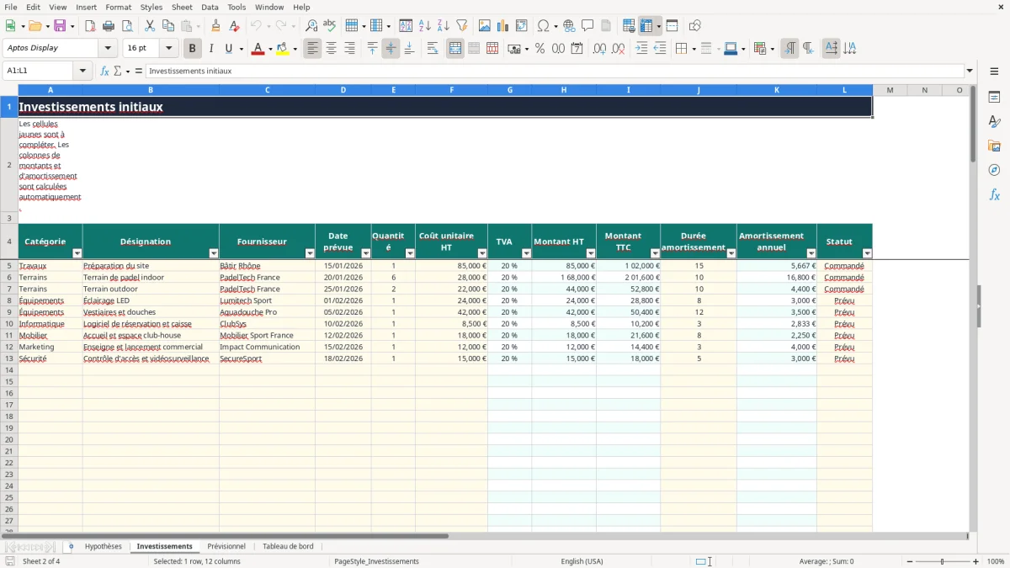Open the sidebar Styles panel
Viewport: 1010px width, 568px height.
[994, 121]
